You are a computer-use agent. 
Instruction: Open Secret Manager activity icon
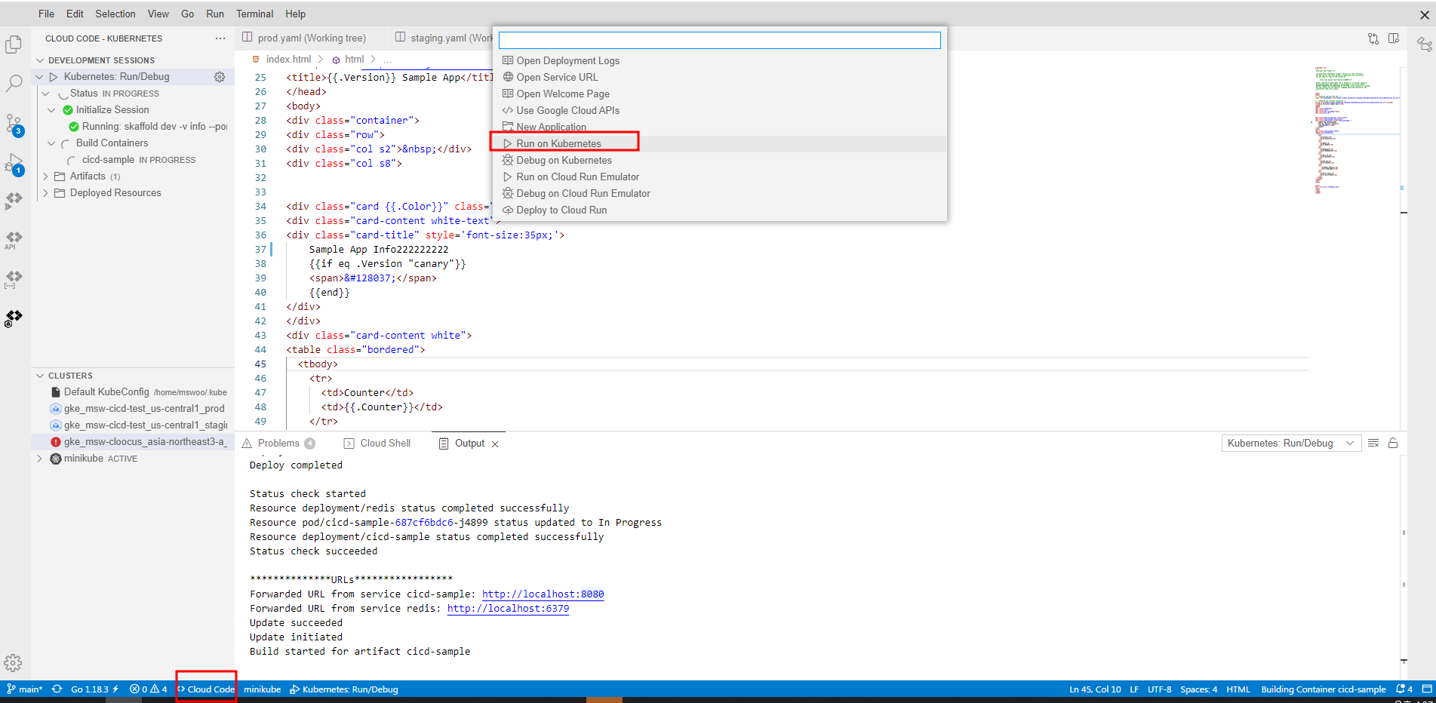(14, 279)
